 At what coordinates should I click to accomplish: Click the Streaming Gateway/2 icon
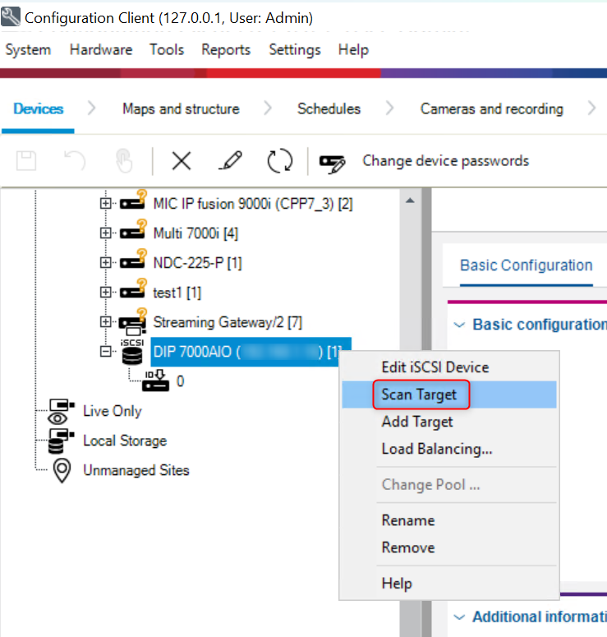click(x=133, y=321)
